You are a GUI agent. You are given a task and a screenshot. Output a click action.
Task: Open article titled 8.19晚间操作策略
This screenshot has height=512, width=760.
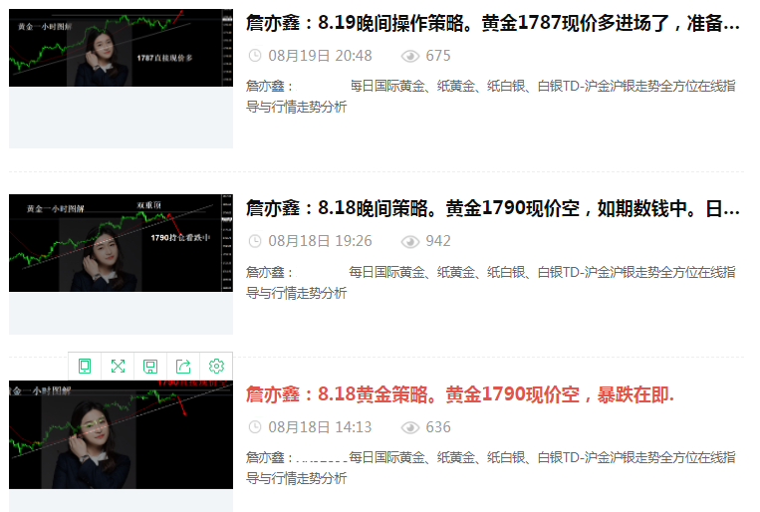(x=492, y=23)
